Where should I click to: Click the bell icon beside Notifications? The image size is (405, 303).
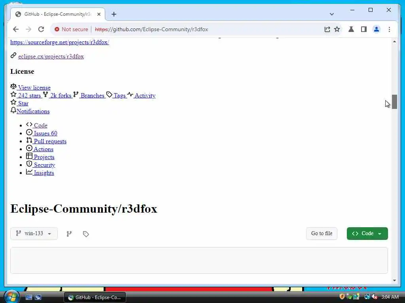[13, 110]
